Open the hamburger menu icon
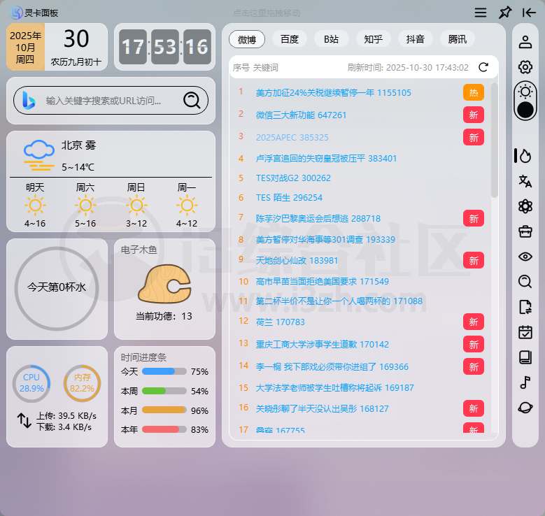The height and width of the screenshot is (516, 545). tap(481, 13)
